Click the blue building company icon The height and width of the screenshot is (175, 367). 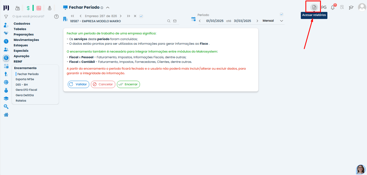65,19
